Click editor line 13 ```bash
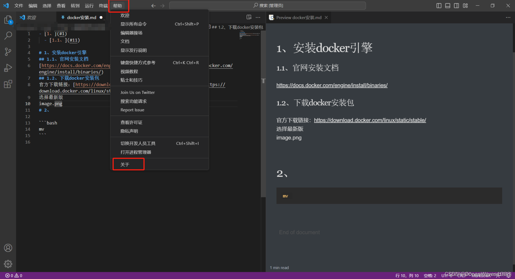 (x=48, y=123)
